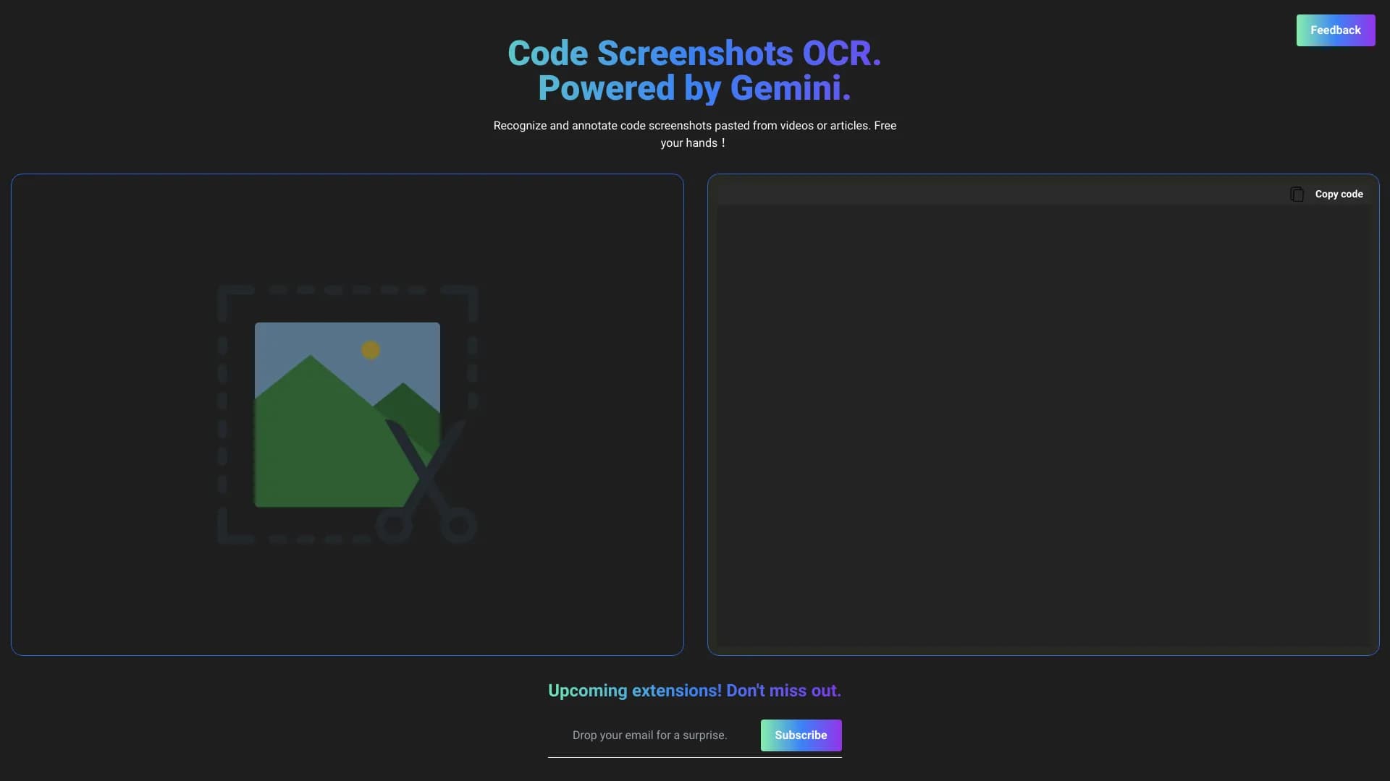
Task: Click the sun dot in the placeholder image
Action: 371,349
